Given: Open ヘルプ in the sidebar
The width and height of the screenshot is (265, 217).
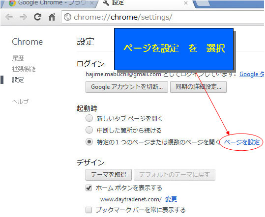Looking at the screenshot, I should 20,102.
